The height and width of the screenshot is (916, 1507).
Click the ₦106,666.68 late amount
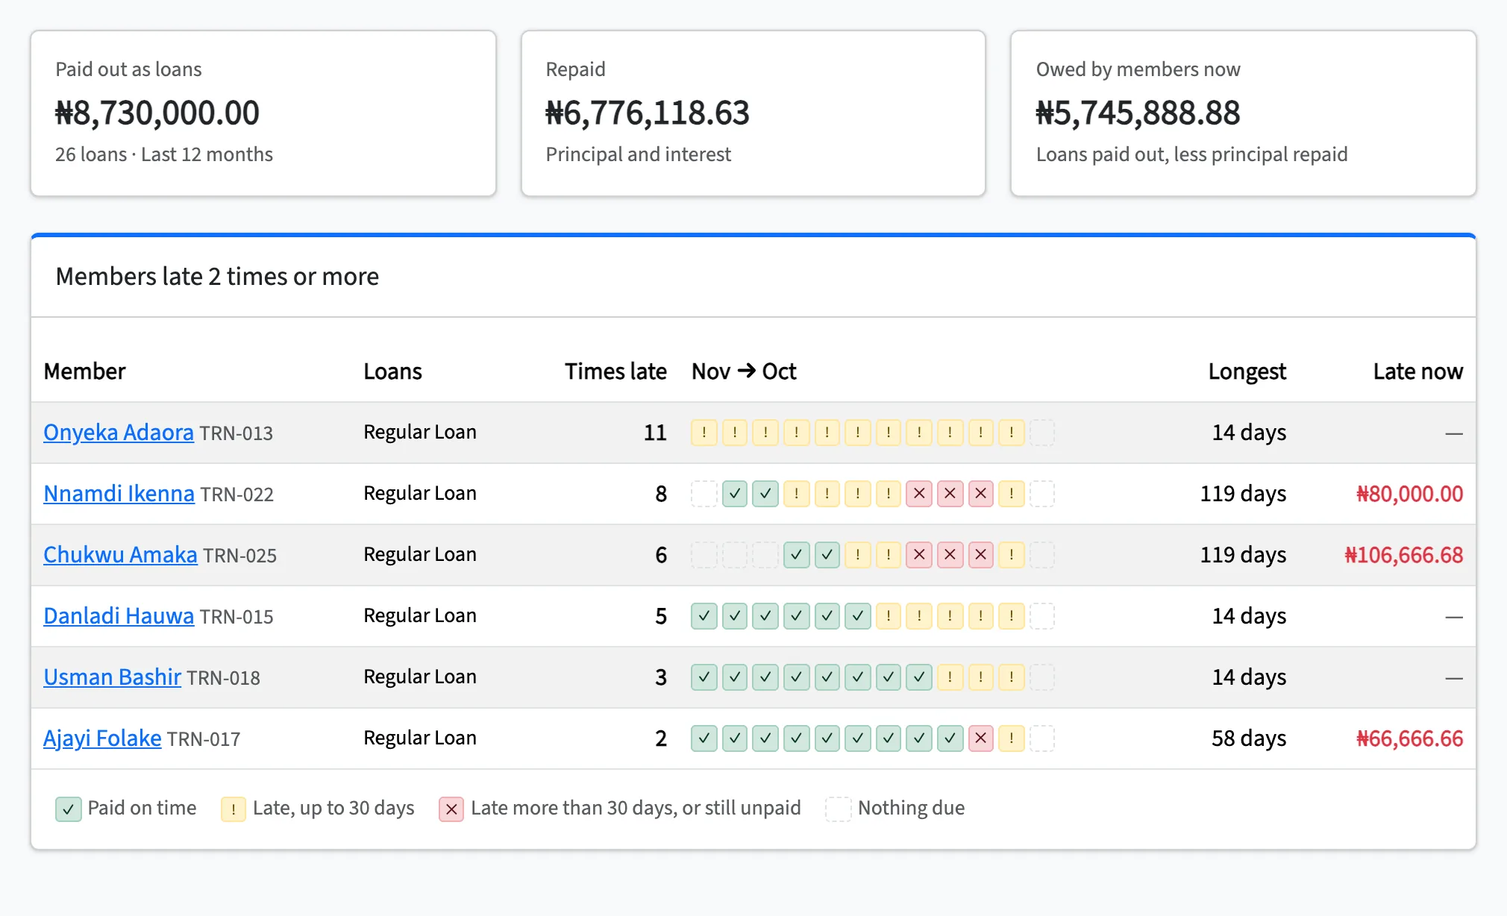click(x=1403, y=555)
